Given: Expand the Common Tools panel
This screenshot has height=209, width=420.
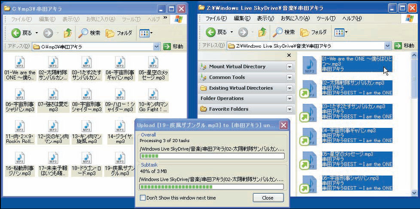Looking at the screenshot, I should tap(289, 77).
